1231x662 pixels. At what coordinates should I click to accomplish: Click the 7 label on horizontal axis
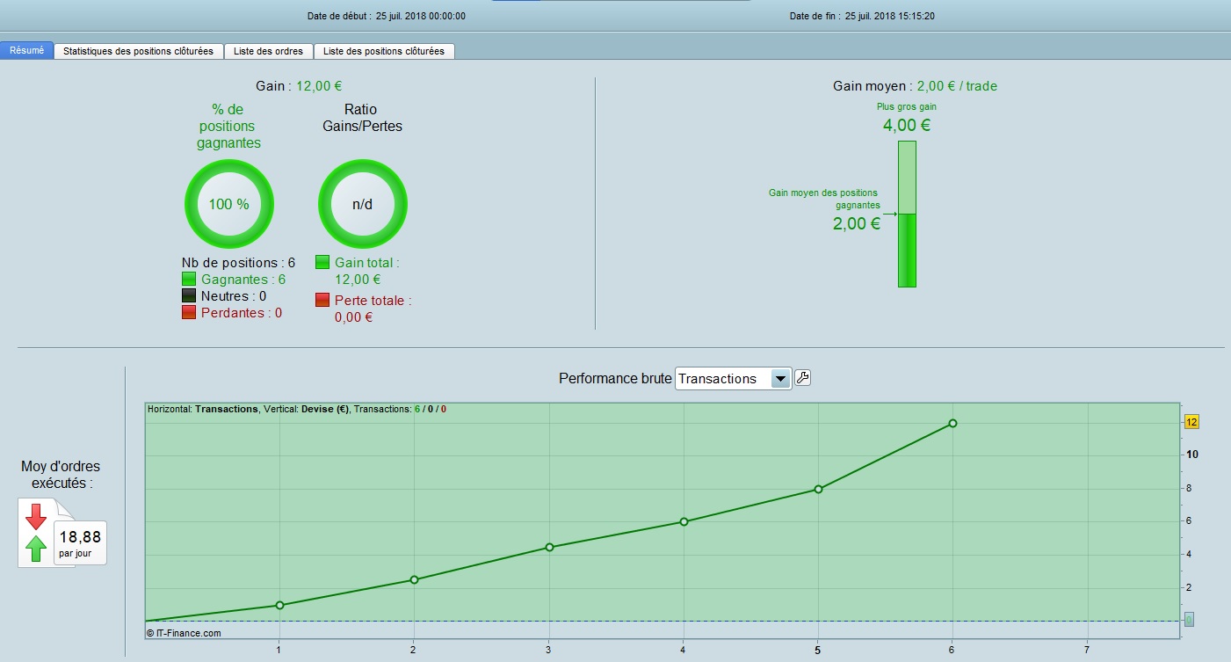[x=1087, y=650]
